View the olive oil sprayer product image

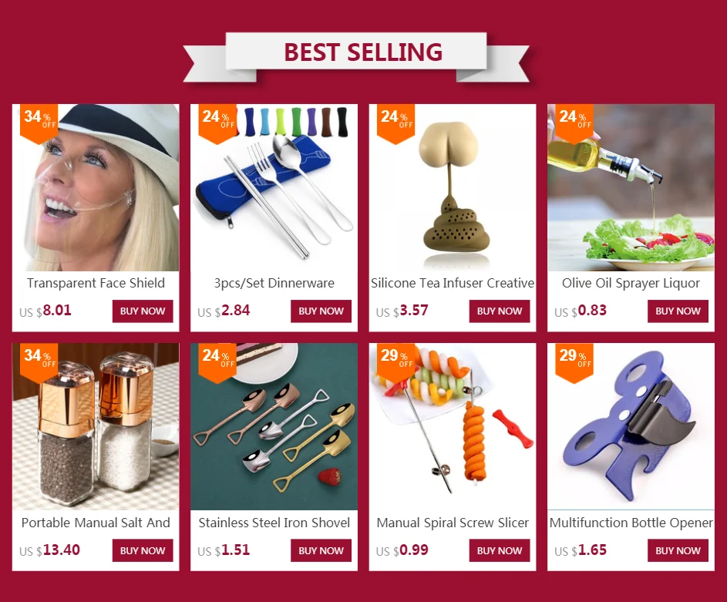tap(631, 187)
